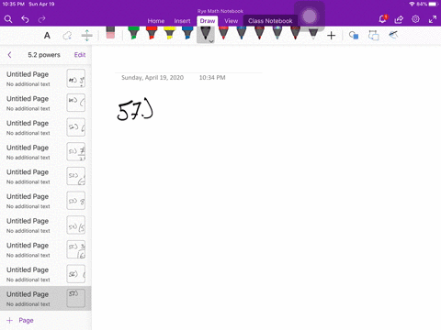Tap the share icon
The height and width of the screenshot is (330, 441).
coord(399,19)
